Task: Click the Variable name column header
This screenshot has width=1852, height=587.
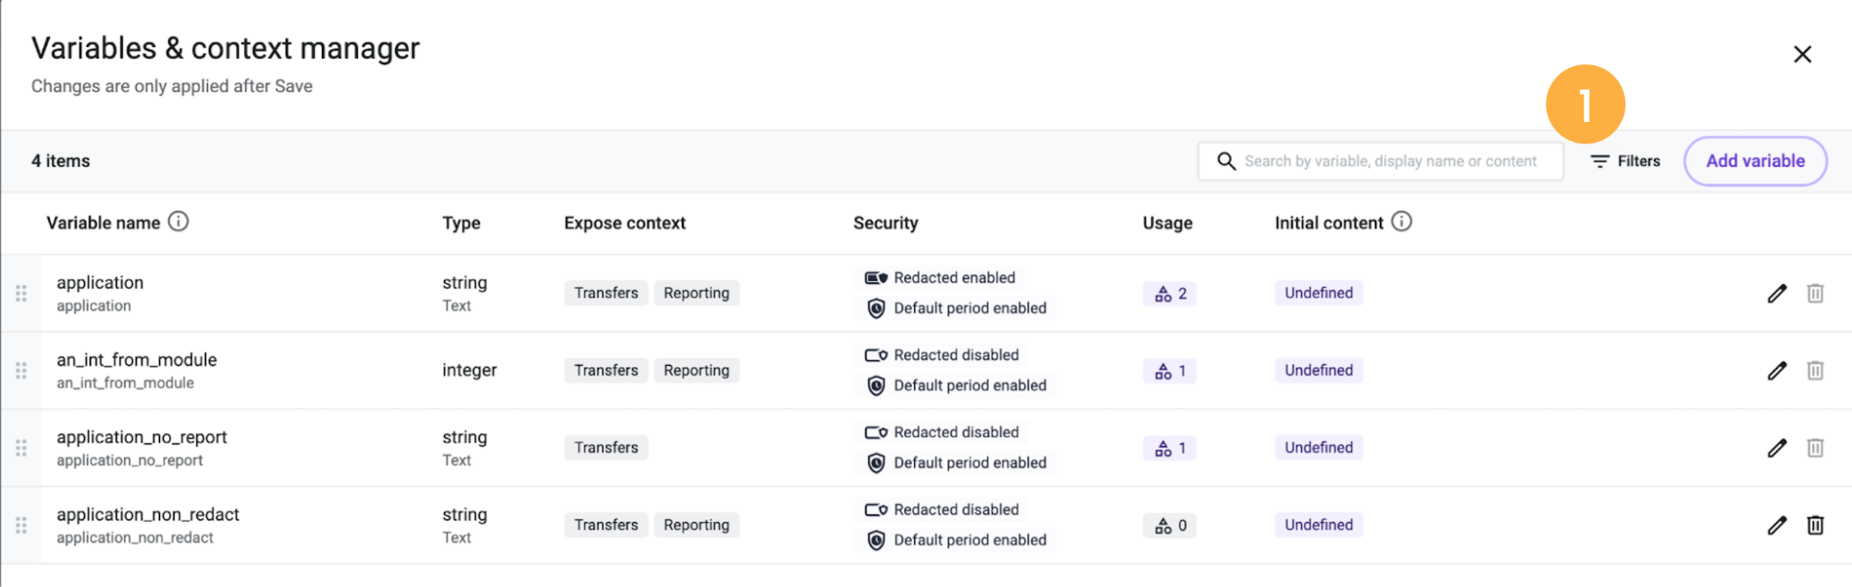Action: (x=103, y=223)
